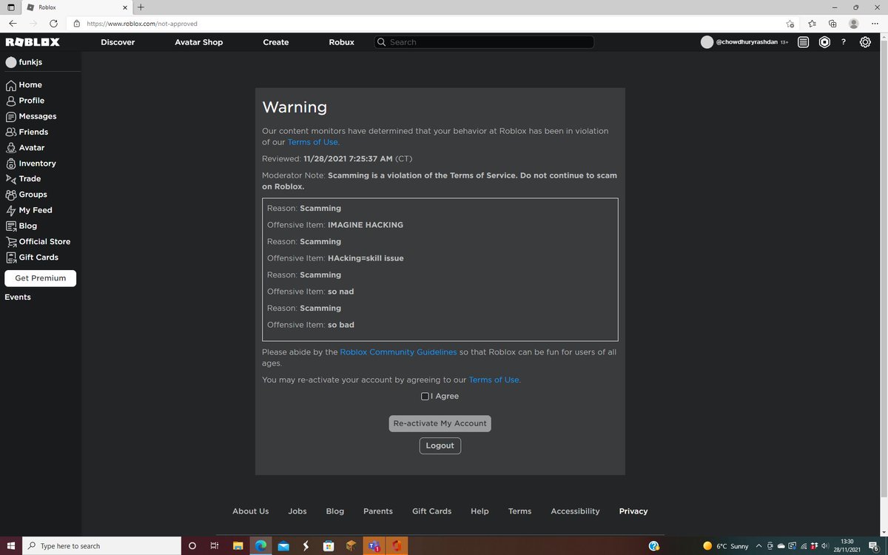Open the taskbar clock and date

click(847, 546)
